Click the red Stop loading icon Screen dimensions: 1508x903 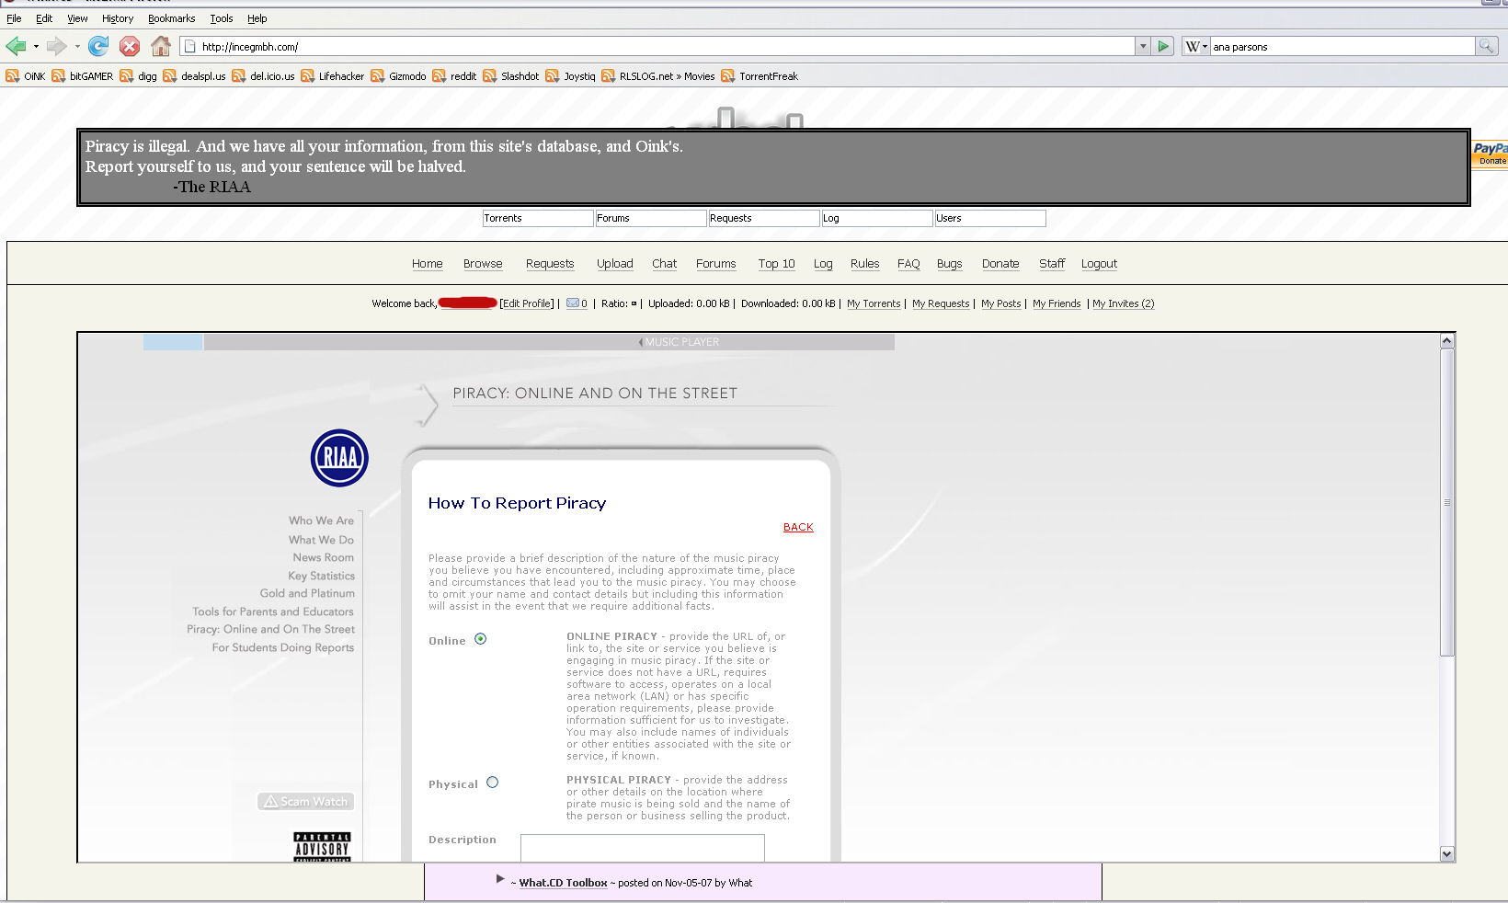pos(130,46)
